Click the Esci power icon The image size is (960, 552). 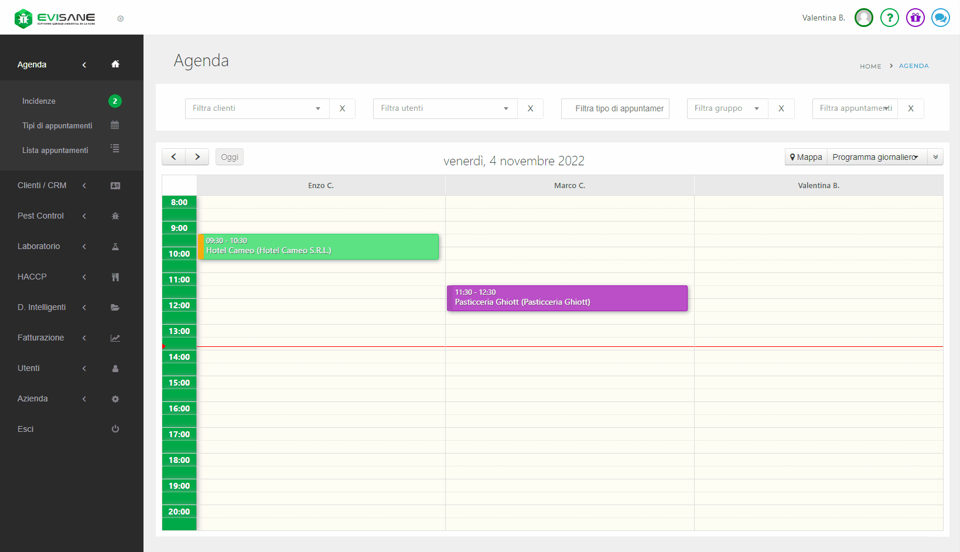coord(115,429)
